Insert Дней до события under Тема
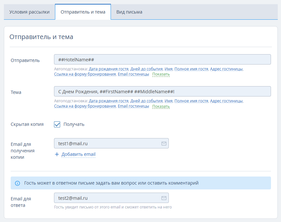This screenshot has height=222, width=281. [146, 101]
